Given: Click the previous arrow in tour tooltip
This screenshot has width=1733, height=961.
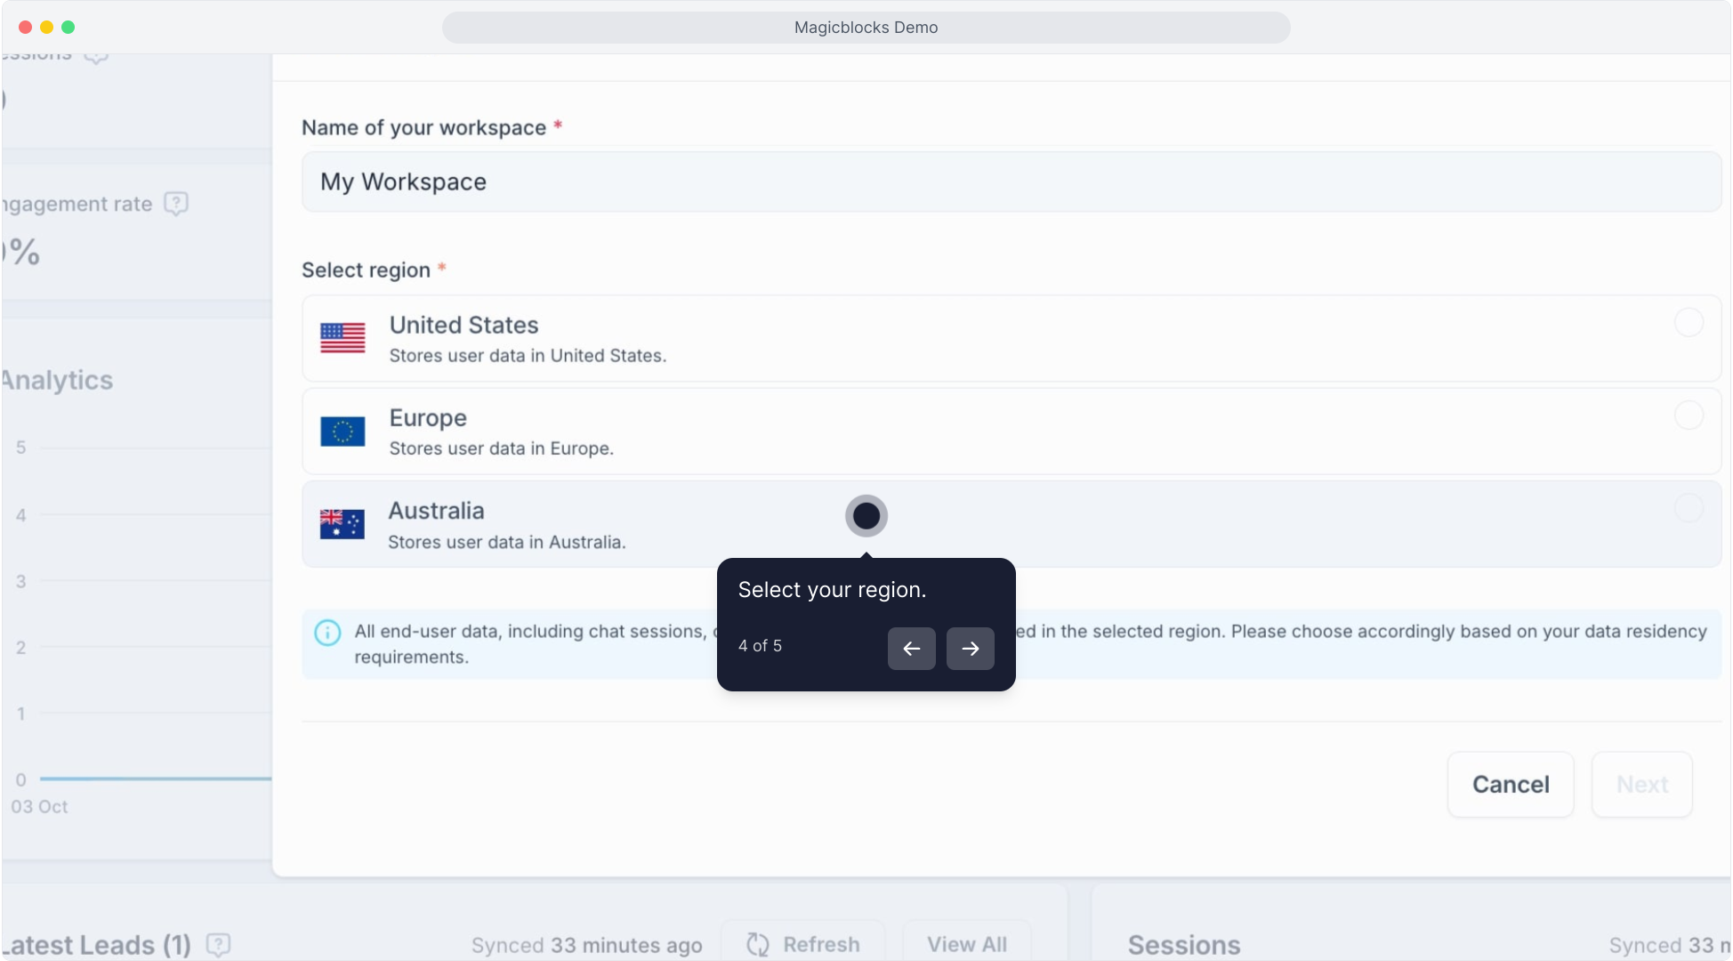Looking at the screenshot, I should 911,648.
